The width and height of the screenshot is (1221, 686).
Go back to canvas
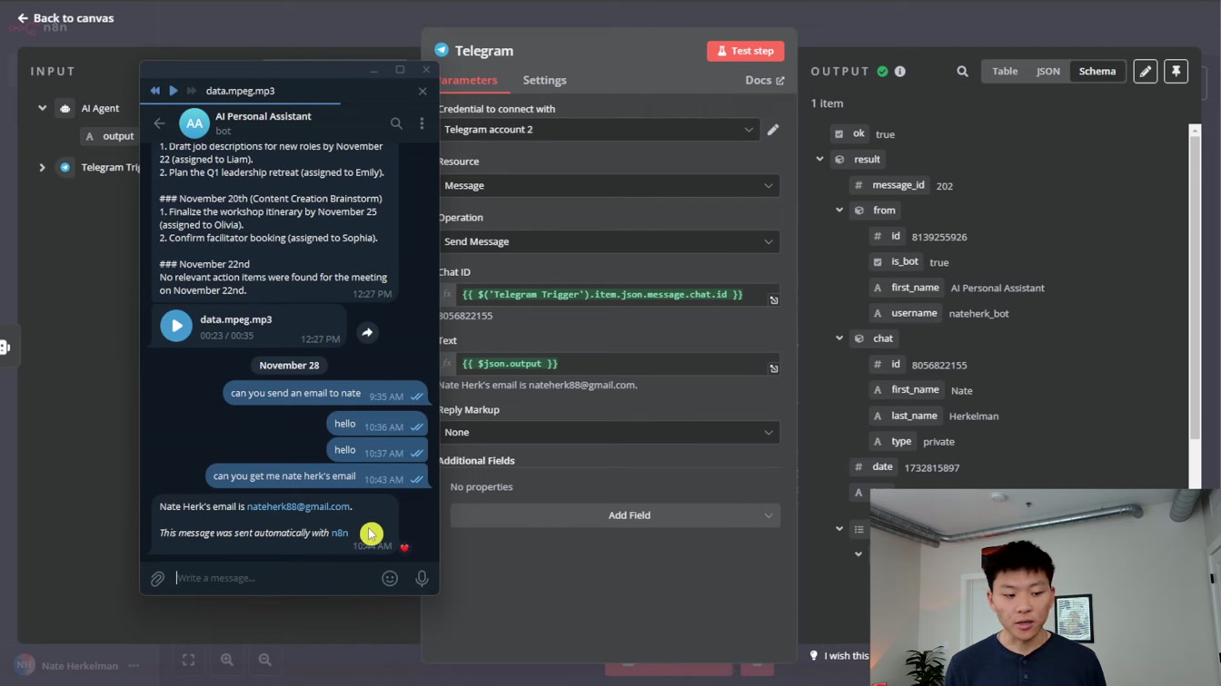click(65, 18)
